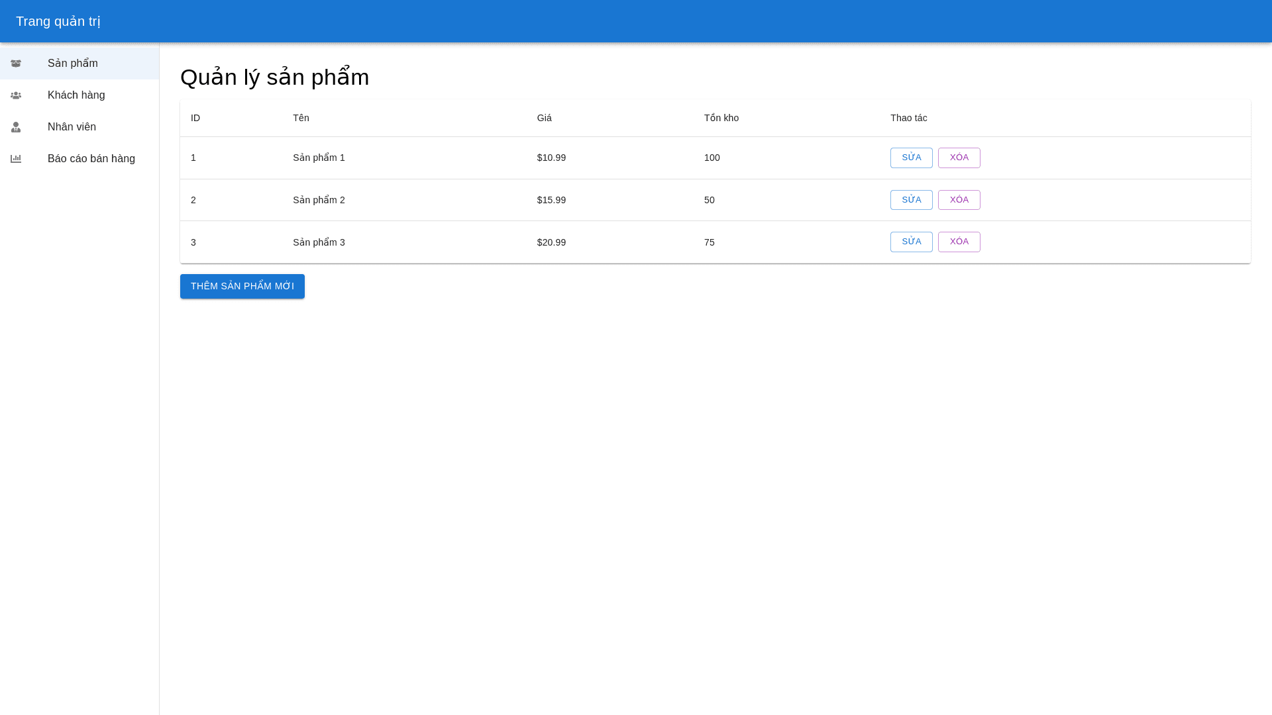
Task: Go to Khách hàng section
Action: pos(76,95)
